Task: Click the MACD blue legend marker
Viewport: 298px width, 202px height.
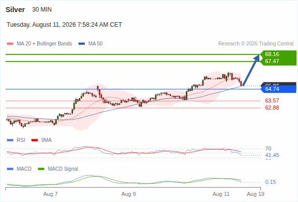Action: tap(10, 169)
